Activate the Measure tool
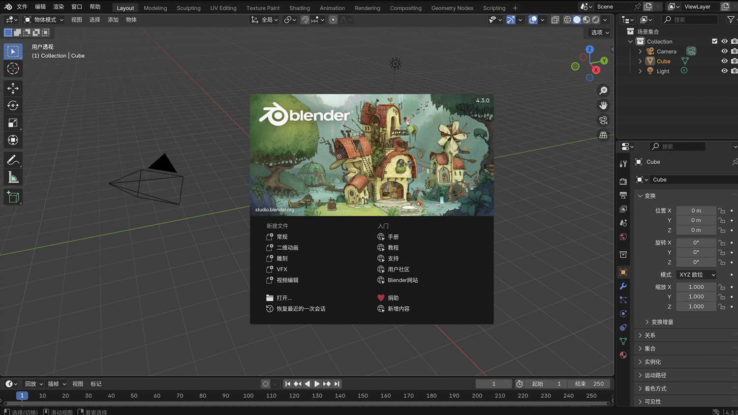Viewport: 738px width, 415px height. [13, 176]
